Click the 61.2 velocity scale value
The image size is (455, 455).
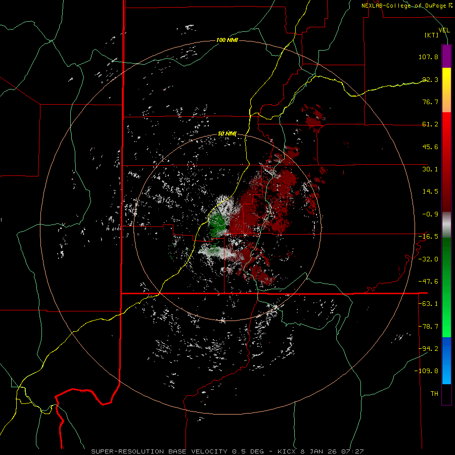click(x=430, y=124)
